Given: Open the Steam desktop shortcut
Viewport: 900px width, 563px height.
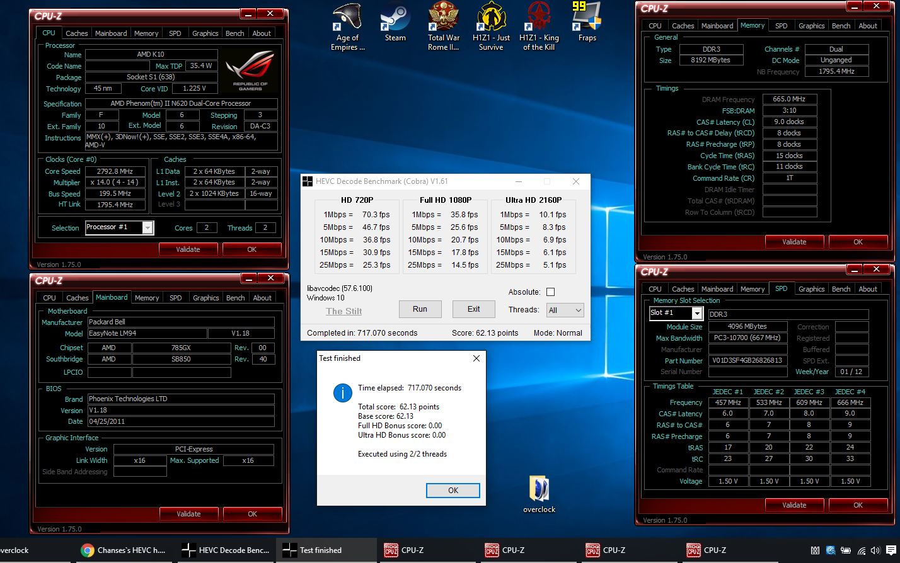Looking at the screenshot, I should click(395, 23).
